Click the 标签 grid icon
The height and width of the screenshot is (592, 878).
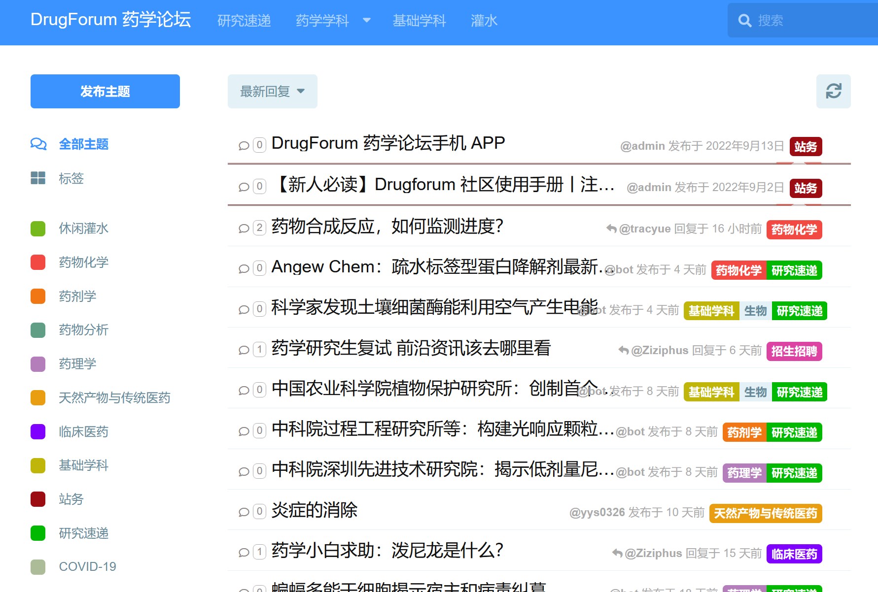point(38,178)
